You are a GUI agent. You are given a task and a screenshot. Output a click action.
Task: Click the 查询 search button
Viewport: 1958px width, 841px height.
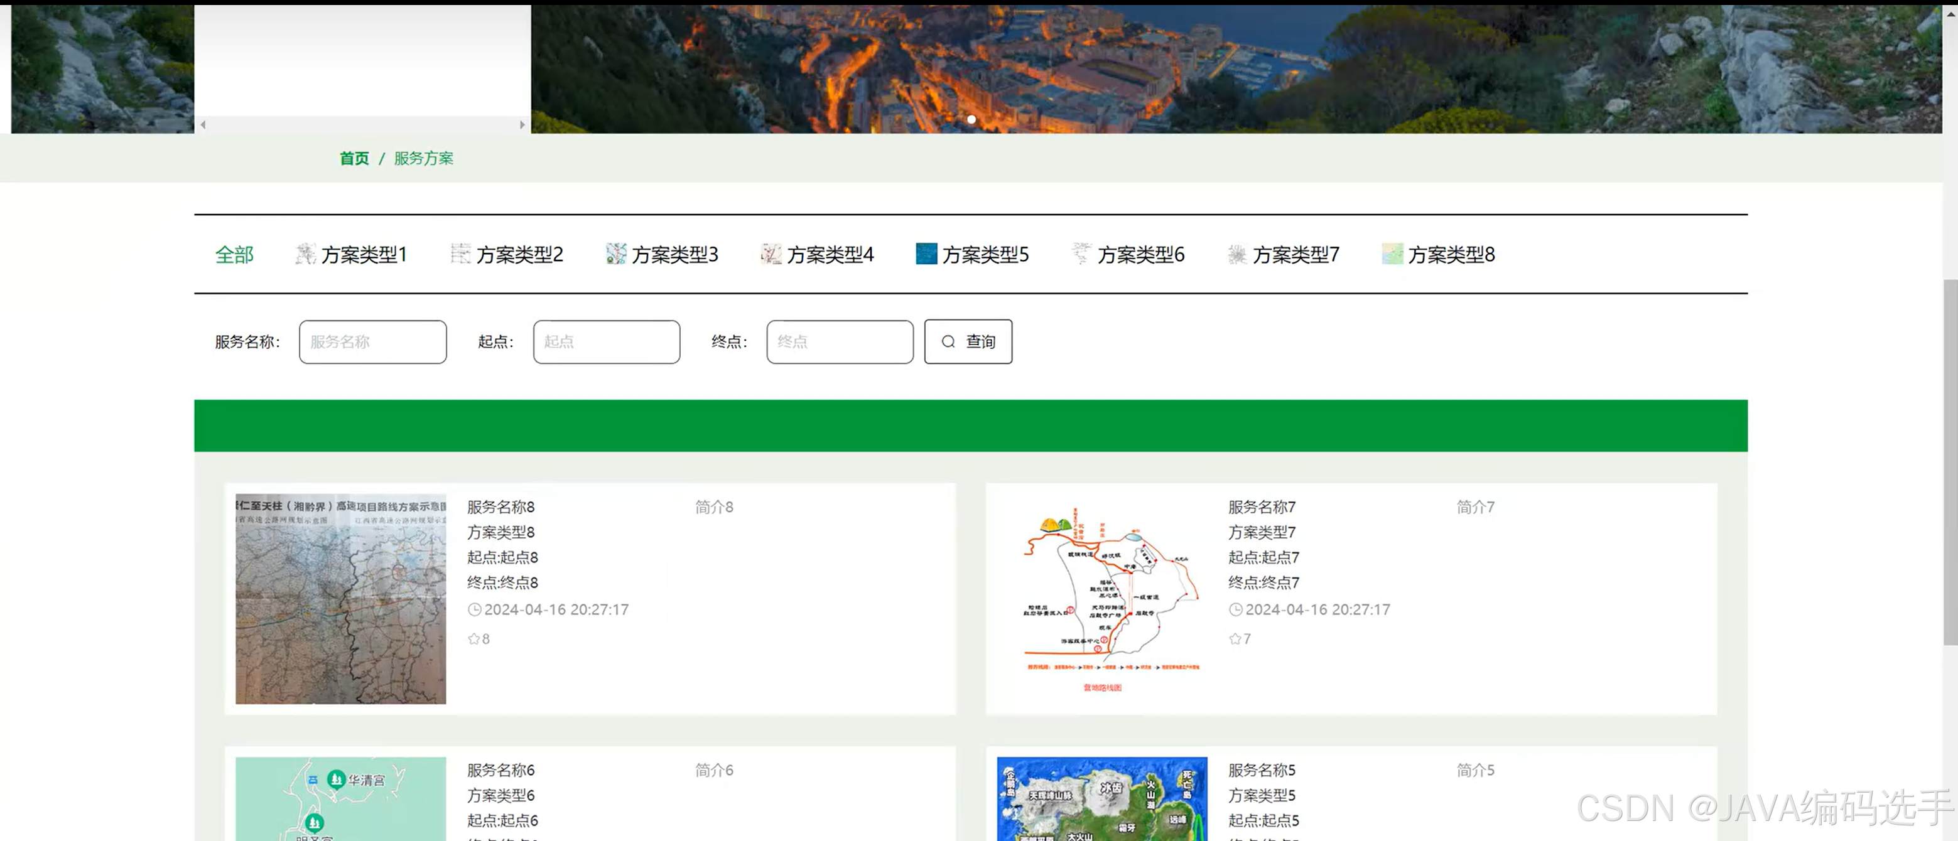coord(968,341)
